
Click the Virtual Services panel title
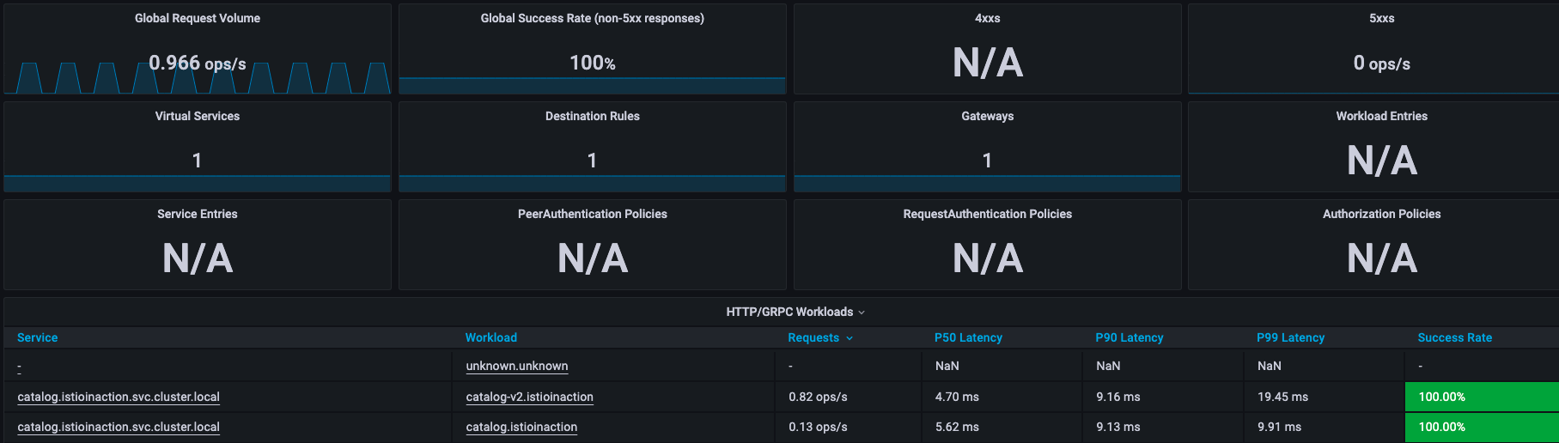tap(198, 116)
